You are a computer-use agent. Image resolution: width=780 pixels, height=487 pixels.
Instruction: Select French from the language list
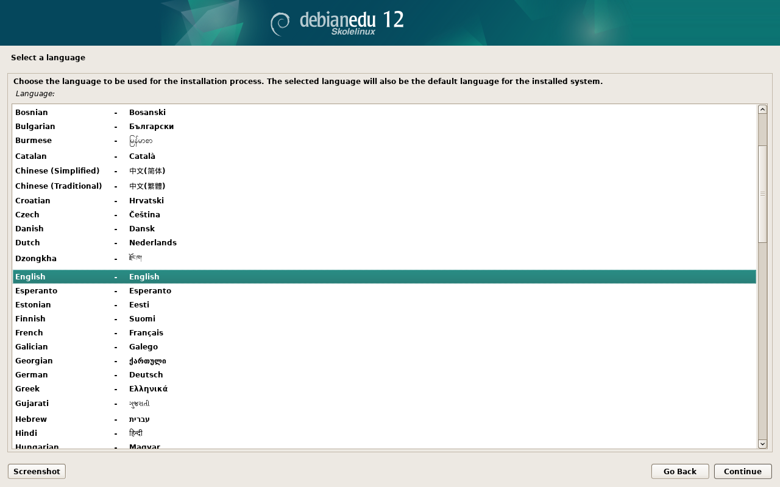pyautogui.click(x=29, y=333)
